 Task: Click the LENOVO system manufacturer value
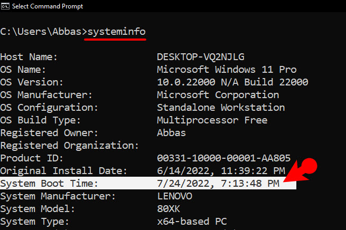[175, 196]
